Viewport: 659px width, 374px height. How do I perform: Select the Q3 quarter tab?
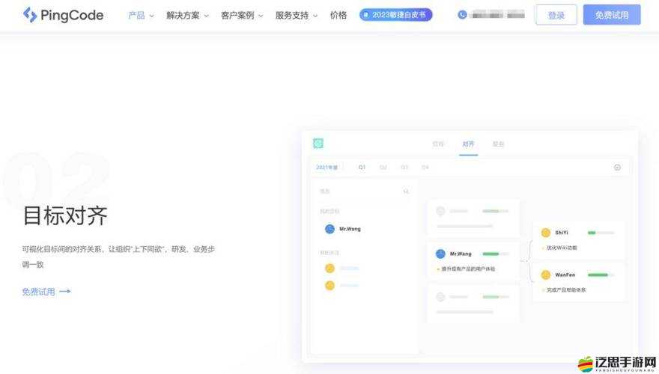click(x=404, y=168)
